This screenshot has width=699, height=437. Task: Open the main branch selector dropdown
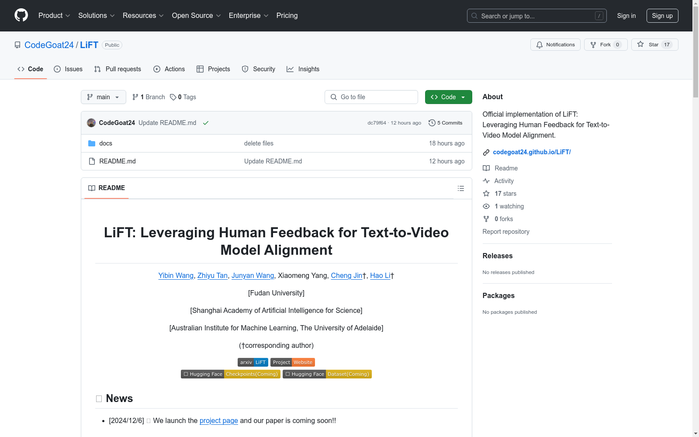[x=104, y=97]
